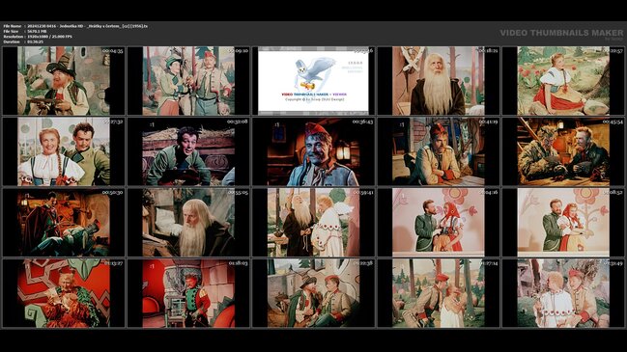
Task: Select the thumbnail at 00:32:08
Action: click(x=188, y=151)
